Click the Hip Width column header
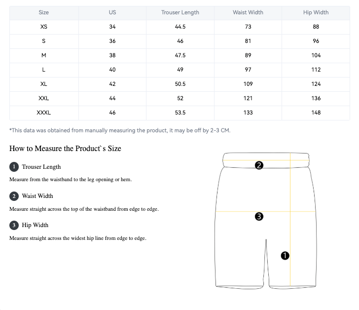 click(316, 12)
